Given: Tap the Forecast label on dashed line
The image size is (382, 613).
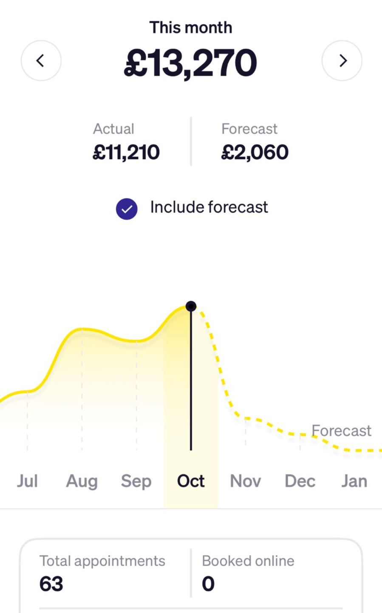Looking at the screenshot, I should coord(341,430).
